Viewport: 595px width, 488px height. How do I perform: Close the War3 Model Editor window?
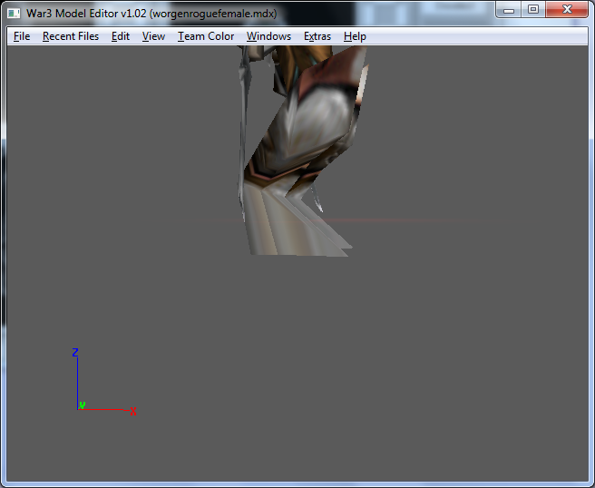567,10
